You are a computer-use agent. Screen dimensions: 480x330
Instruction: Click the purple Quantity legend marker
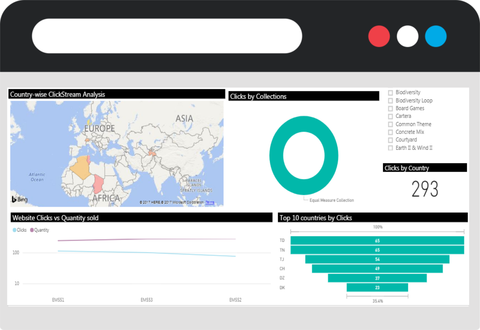[32, 230]
